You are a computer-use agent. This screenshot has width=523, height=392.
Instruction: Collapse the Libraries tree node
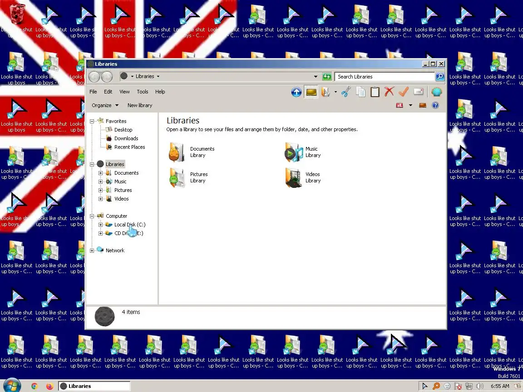pos(92,164)
